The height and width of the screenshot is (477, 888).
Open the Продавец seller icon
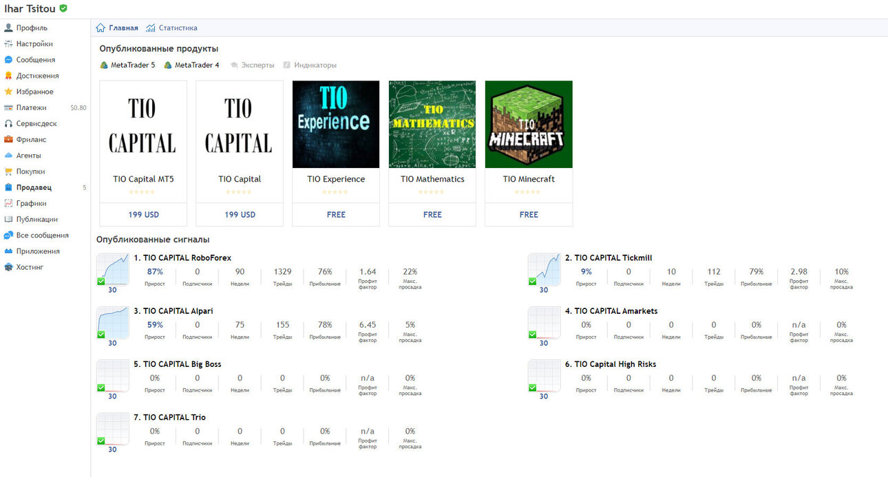8,187
